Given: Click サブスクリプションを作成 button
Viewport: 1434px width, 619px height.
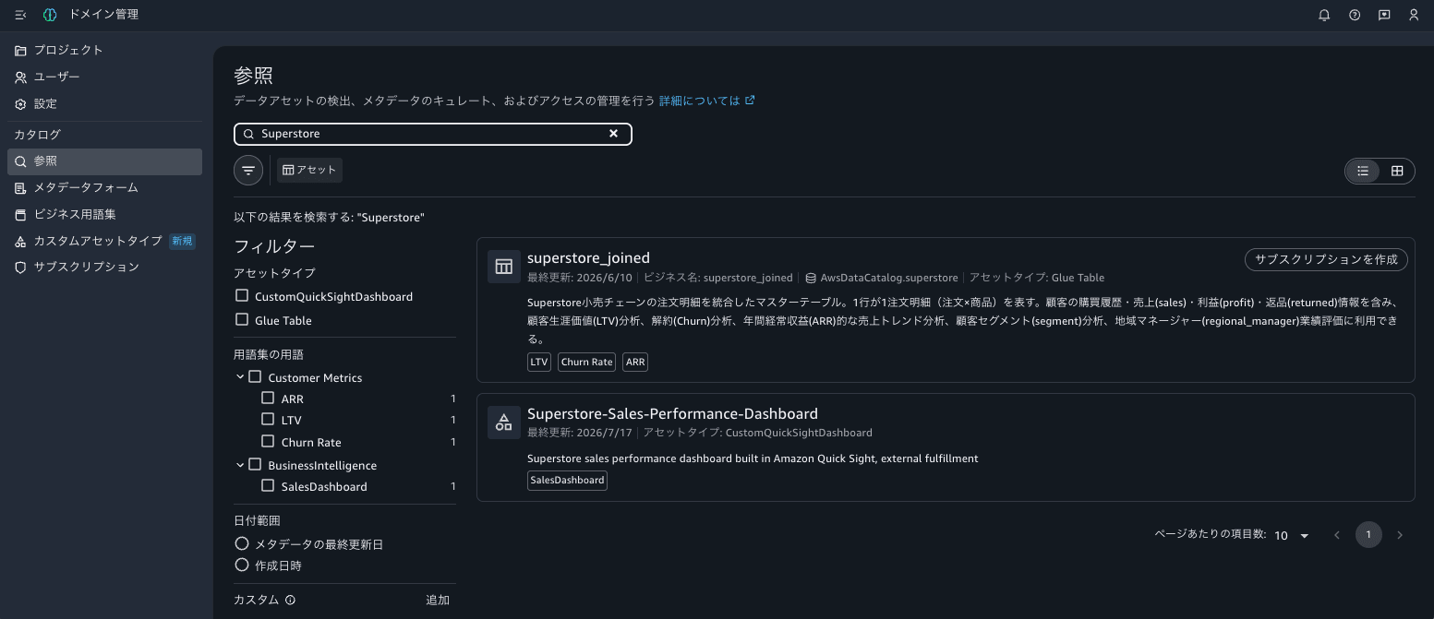Looking at the screenshot, I should (1326, 259).
